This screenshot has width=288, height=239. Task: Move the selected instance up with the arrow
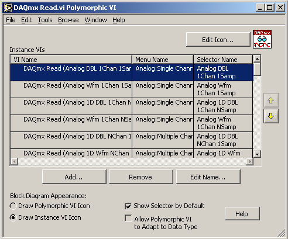tap(271, 101)
